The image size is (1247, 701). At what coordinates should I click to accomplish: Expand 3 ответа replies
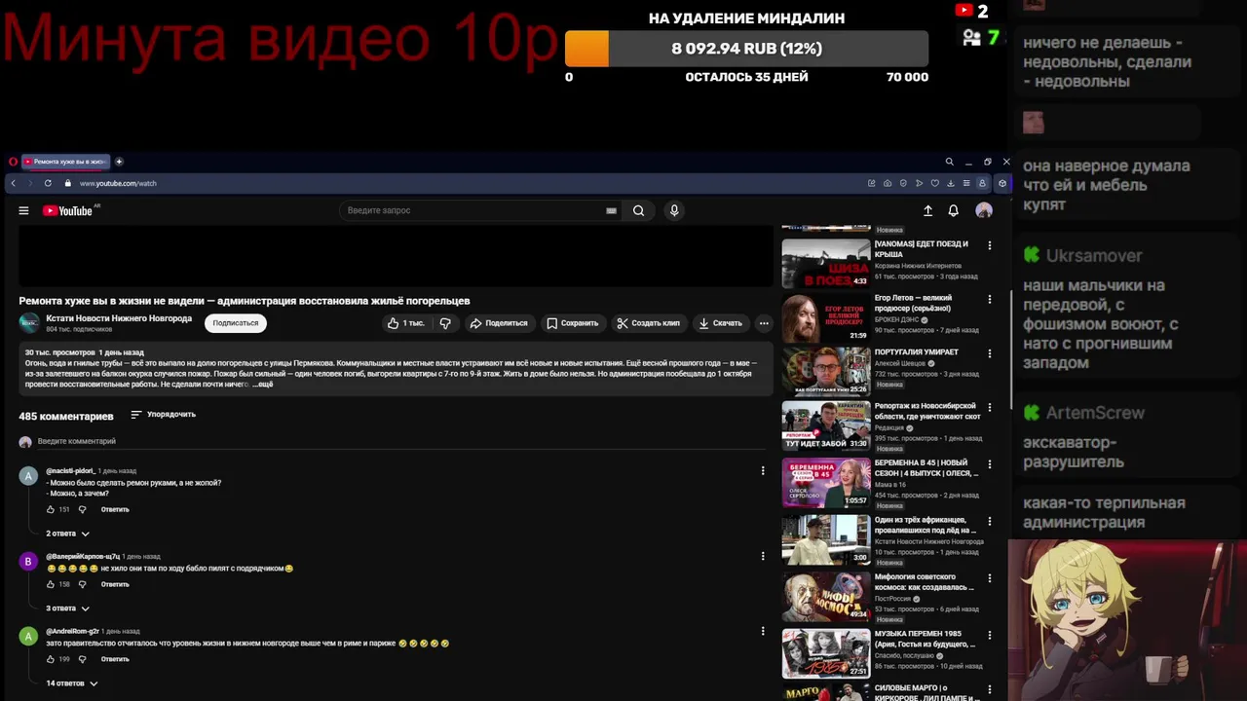point(67,609)
